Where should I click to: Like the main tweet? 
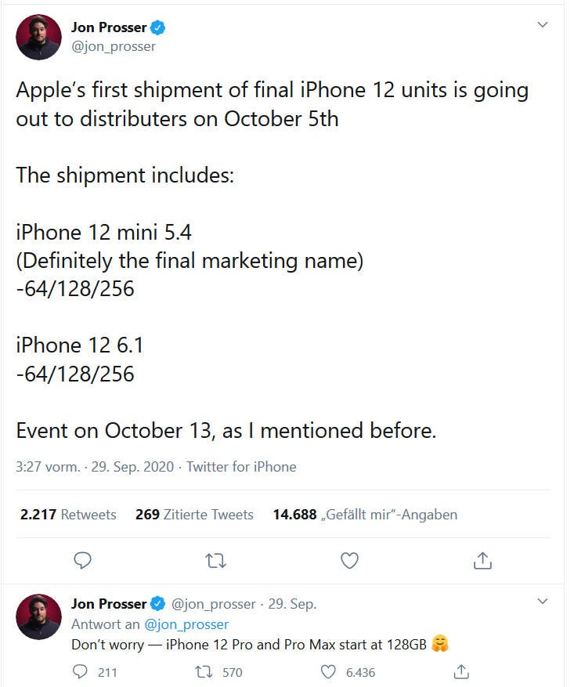click(x=349, y=561)
